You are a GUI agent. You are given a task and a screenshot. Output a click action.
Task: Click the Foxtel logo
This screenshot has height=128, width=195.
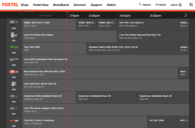point(10,5)
